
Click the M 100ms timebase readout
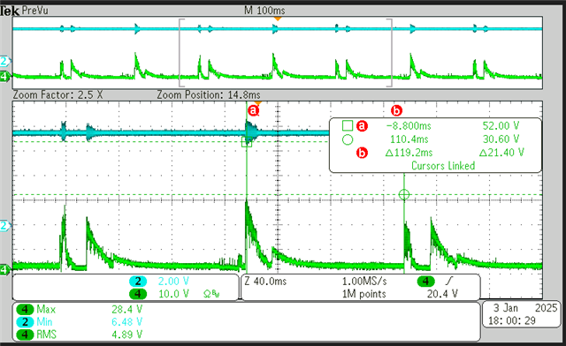point(264,11)
